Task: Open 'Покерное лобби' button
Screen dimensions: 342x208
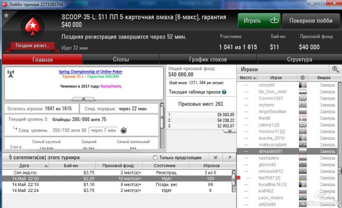Action: coord(311,21)
